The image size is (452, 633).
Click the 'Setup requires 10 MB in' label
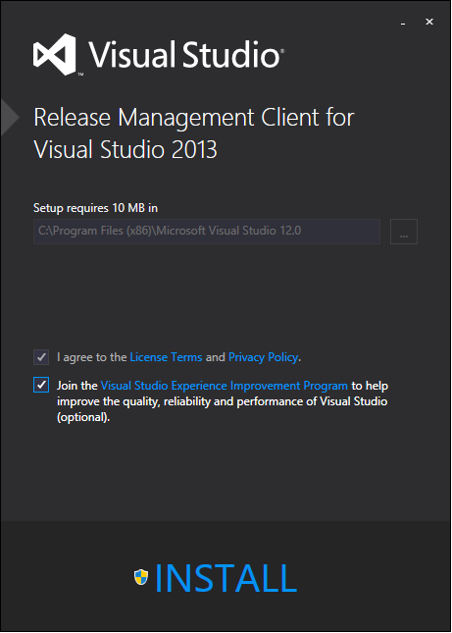coord(95,208)
